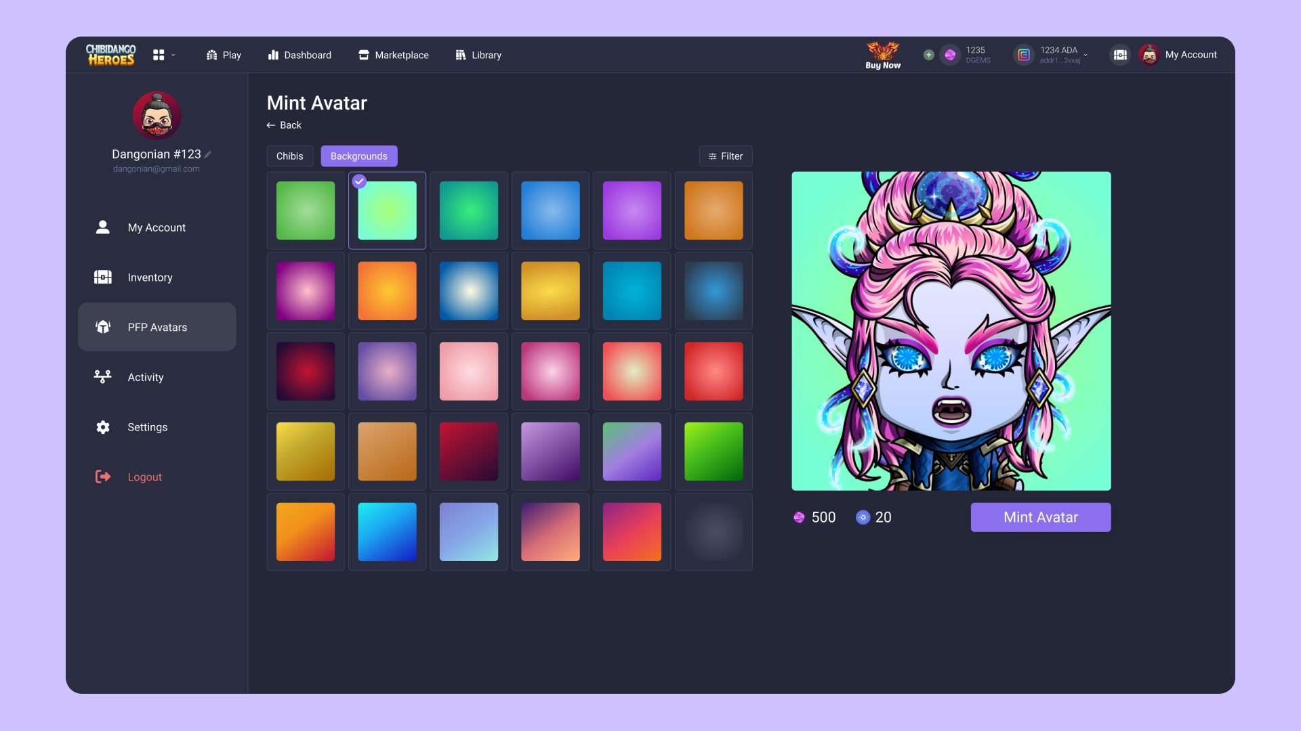Go Back from Mint Avatar page

click(x=284, y=125)
